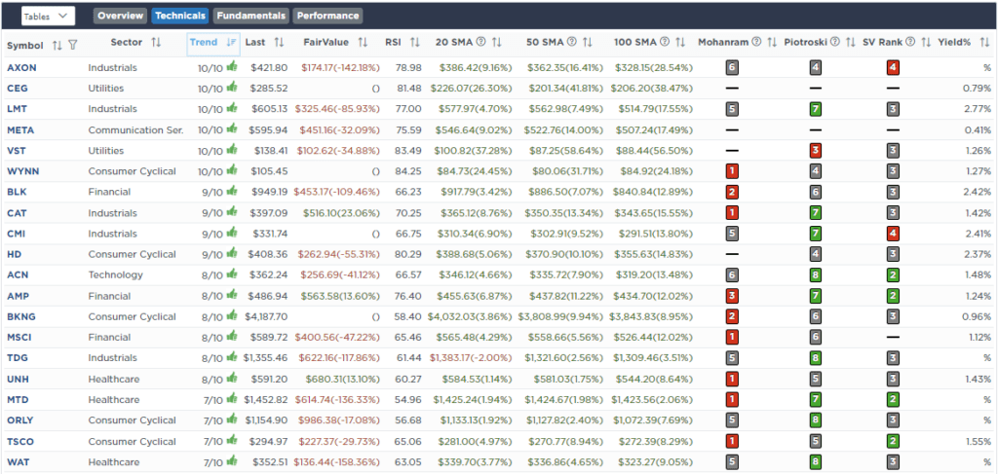
Task: Sort by FairValue column arrows
Action: coord(363,43)
